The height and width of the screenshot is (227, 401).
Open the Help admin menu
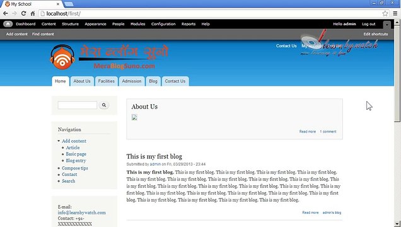tap(206, 24)
